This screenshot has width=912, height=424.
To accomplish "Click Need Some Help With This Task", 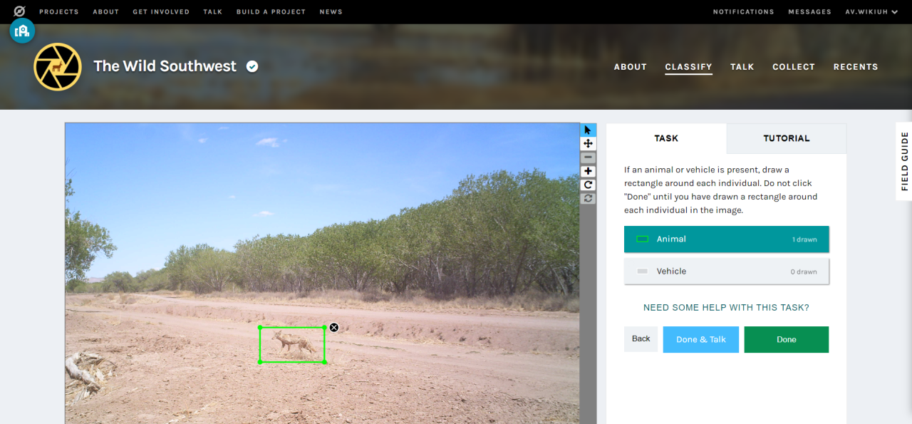I will pyautogui.click(x=726, y=308).
